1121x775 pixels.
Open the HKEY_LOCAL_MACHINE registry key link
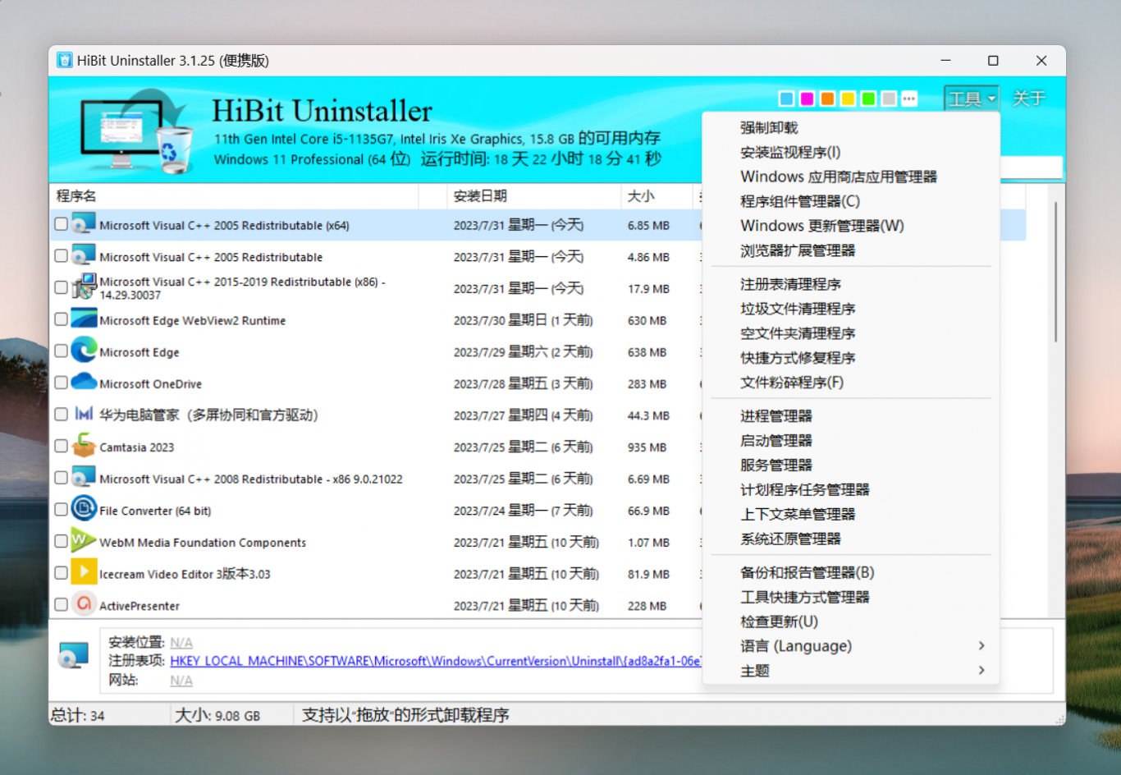pos(435,661)
